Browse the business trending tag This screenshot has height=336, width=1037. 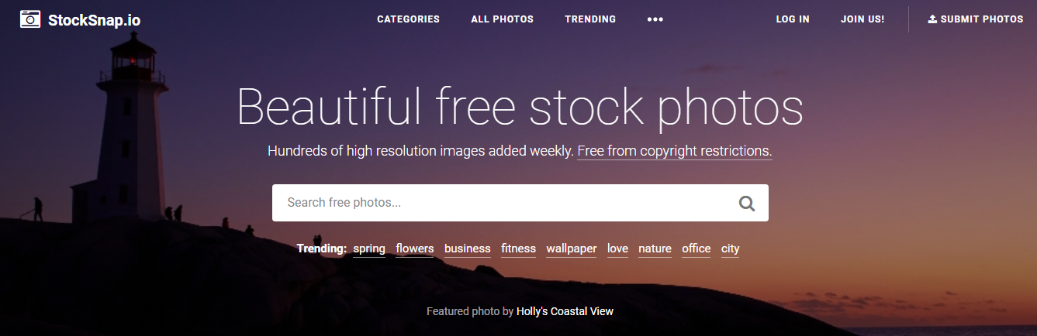coord(467,249)
